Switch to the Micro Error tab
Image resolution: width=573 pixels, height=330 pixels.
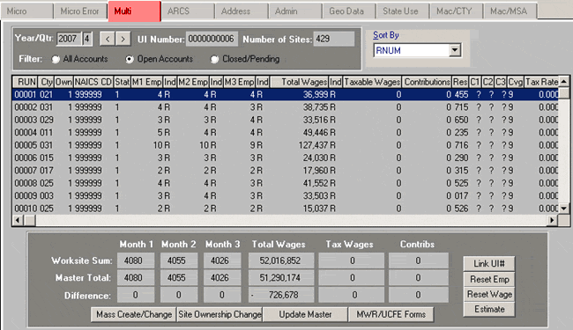pos(79,11)
